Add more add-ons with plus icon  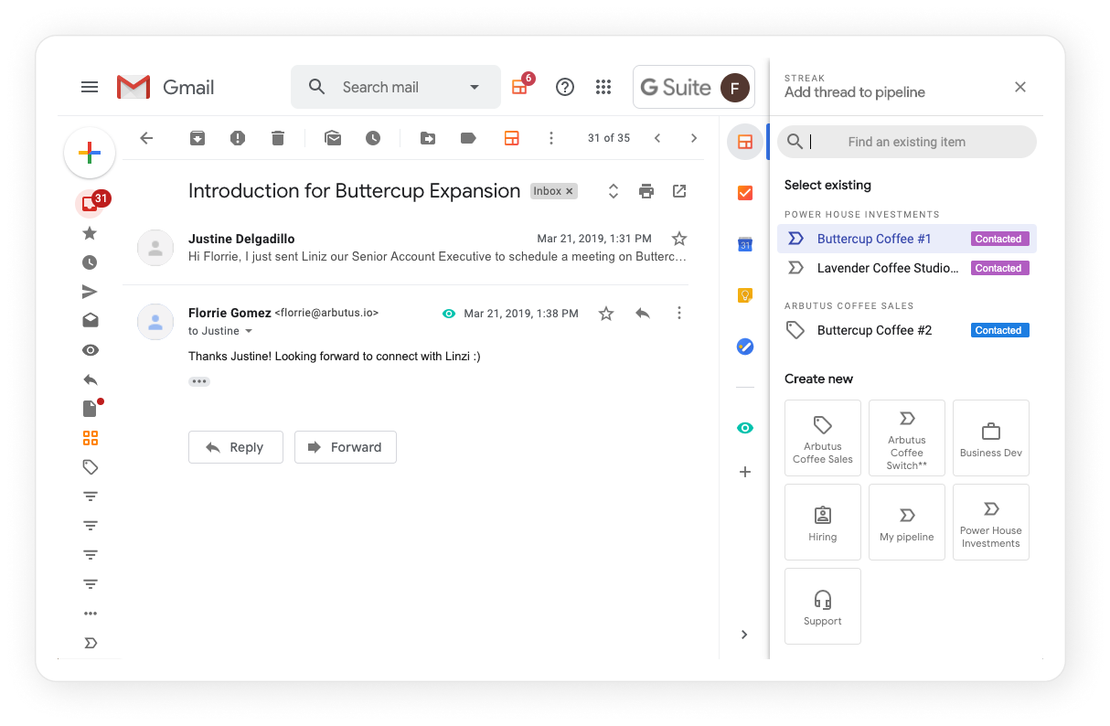pos(745,472)
